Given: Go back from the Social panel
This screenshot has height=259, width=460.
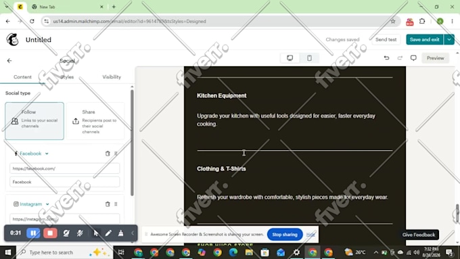Looking at the screenshot, I should pyautogui.click(x=9, y=61).
